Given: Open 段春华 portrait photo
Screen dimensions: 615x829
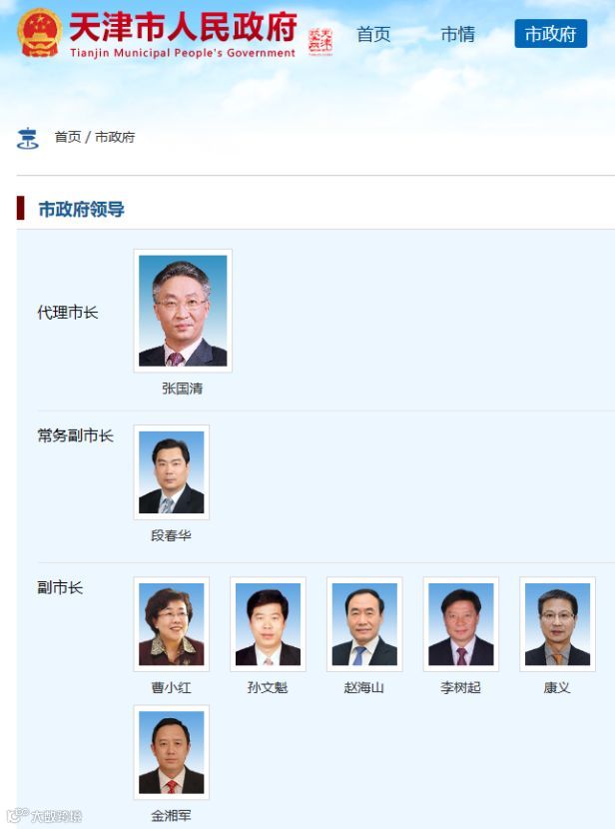Looking at the screenshot, I should 171,472.
